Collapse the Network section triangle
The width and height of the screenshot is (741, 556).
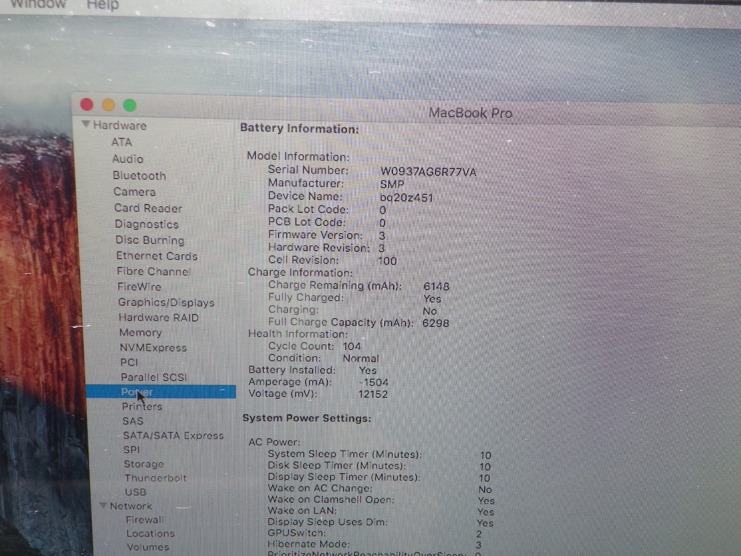[x=103, y=505]
